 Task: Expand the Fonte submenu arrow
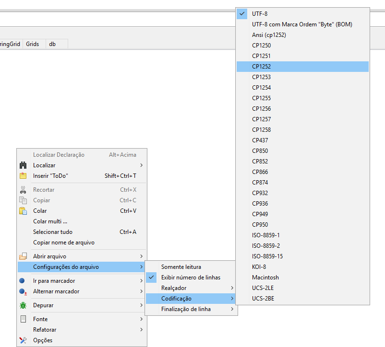pos(142,319)
